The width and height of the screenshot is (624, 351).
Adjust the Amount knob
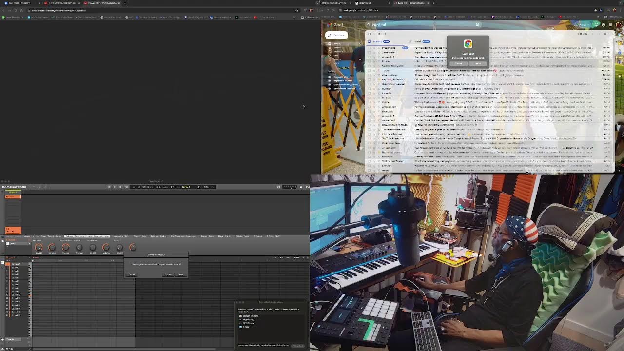click(x=79, y=247)
